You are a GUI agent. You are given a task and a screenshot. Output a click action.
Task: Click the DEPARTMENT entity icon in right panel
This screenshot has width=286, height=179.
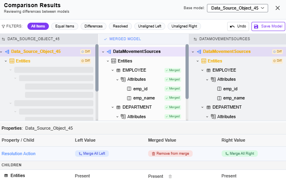click(x=209, y=107)
